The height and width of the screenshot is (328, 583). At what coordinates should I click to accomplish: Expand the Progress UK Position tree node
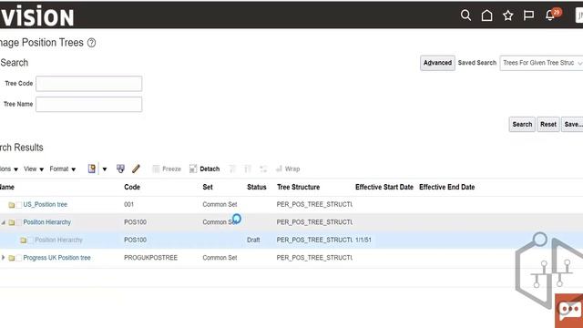coord(4,258)
